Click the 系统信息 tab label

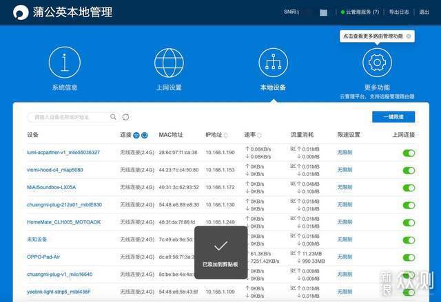pyautogui.click(x=65, y=87)
